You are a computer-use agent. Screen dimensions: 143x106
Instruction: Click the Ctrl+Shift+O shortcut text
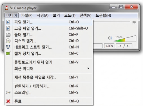[x=78, y=28]
